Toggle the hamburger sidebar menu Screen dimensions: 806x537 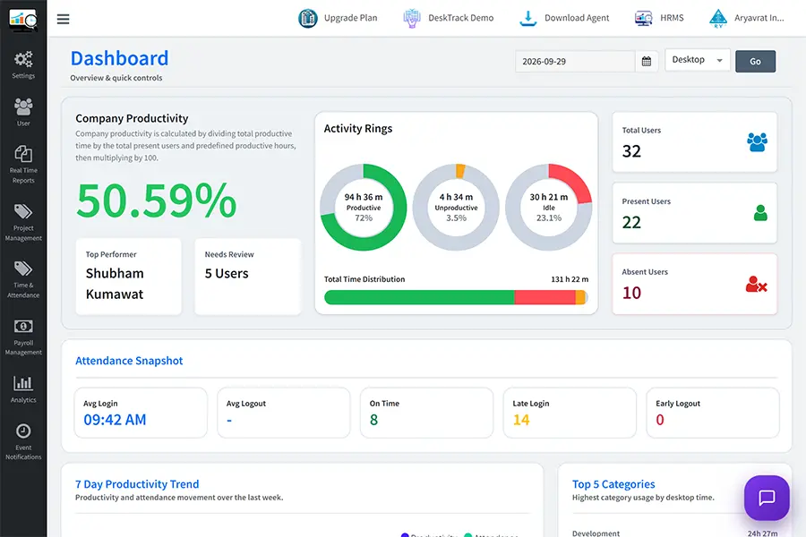[x=63, y=19]
